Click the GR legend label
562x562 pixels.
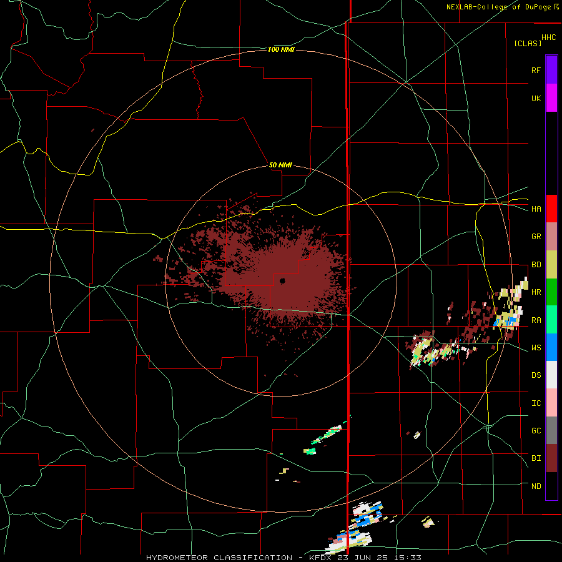[536, 237]
